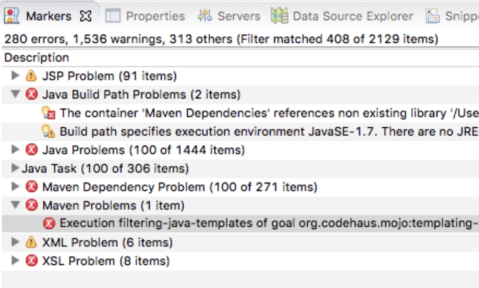
Task: Click the XSL Problem error icon
Action: 32,261
